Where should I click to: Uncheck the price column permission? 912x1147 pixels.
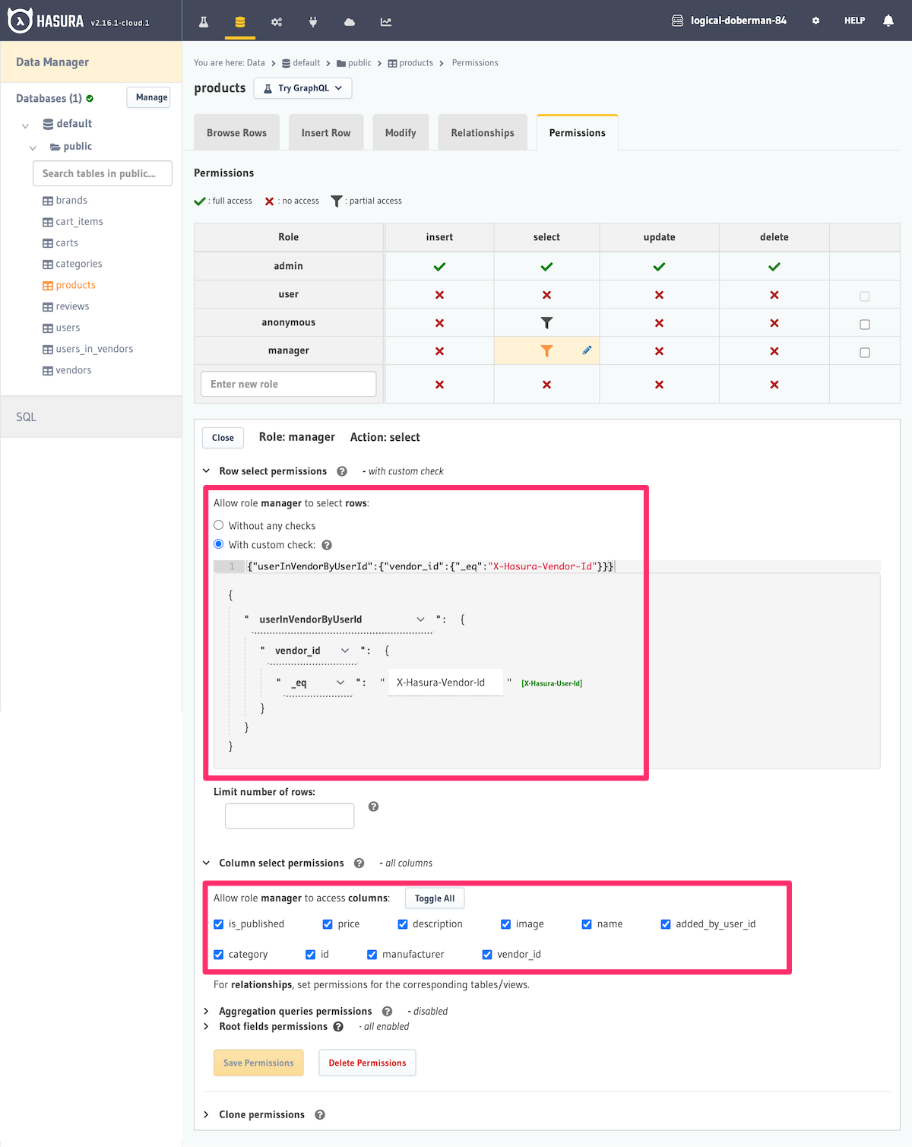point(327,924)
